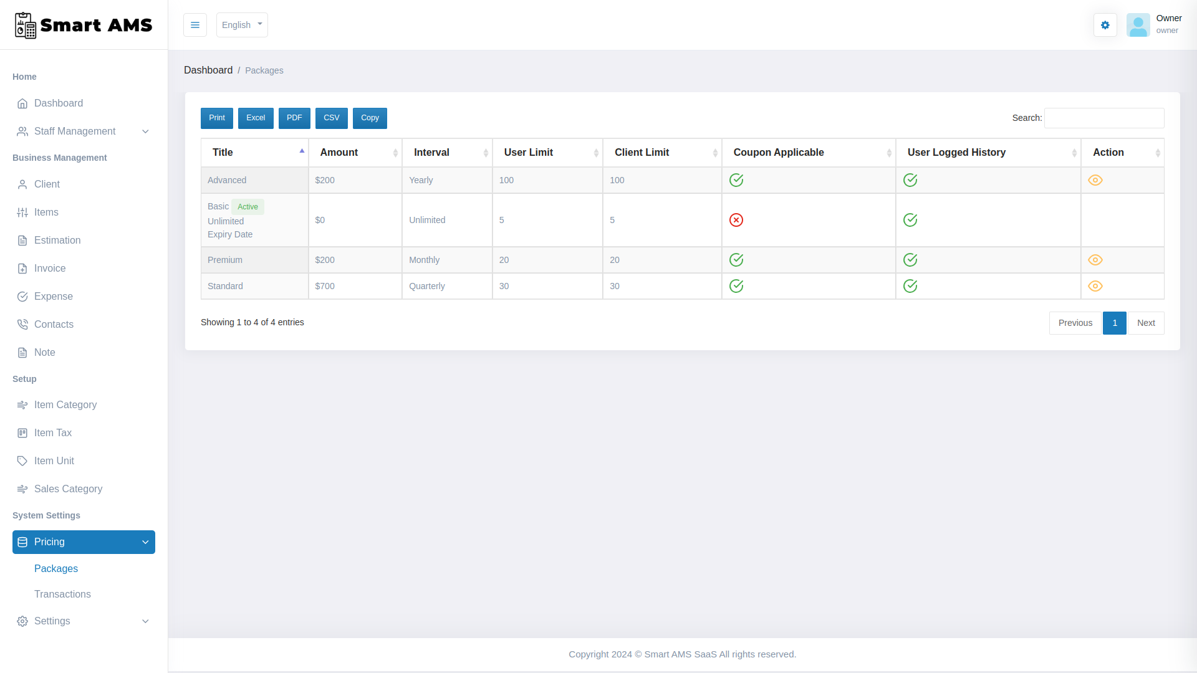The height and width of the screenshot is (673, 1197).
Task: Open the Dashboard from sidebar
Action: (x=59, y=103)
